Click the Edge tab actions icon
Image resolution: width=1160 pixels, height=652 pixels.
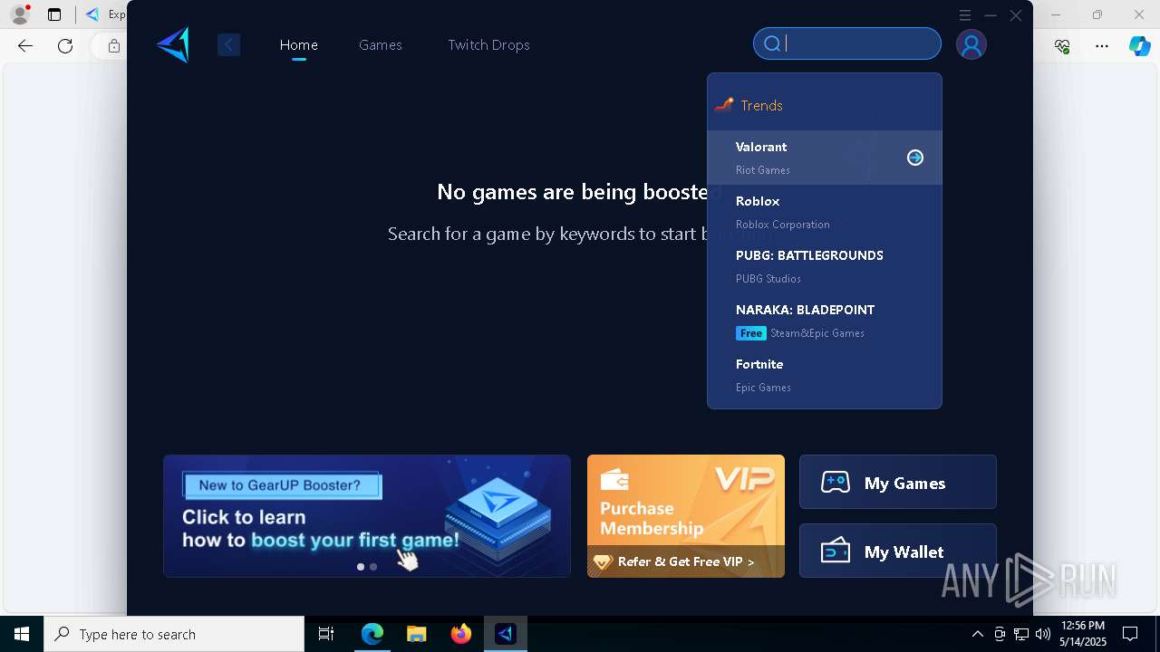[x=54, y=14]
